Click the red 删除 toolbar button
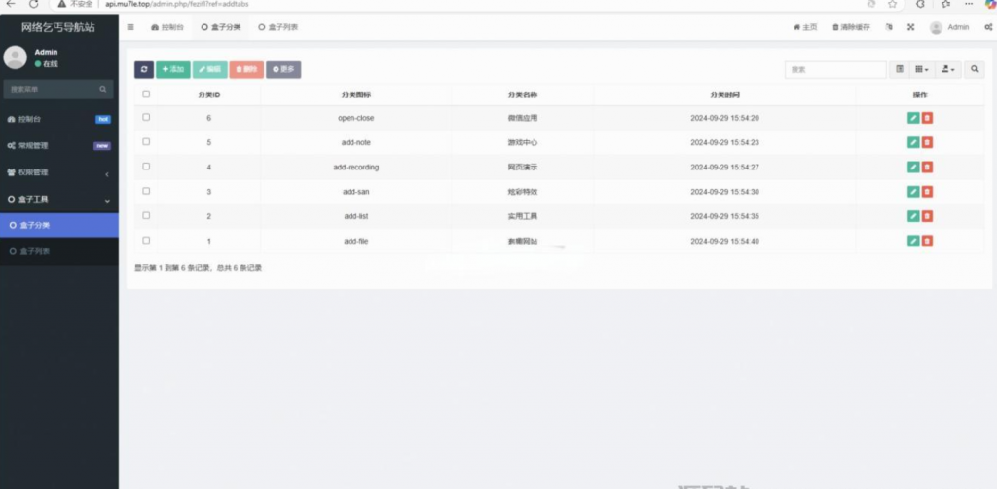 (x=246, y=69)
